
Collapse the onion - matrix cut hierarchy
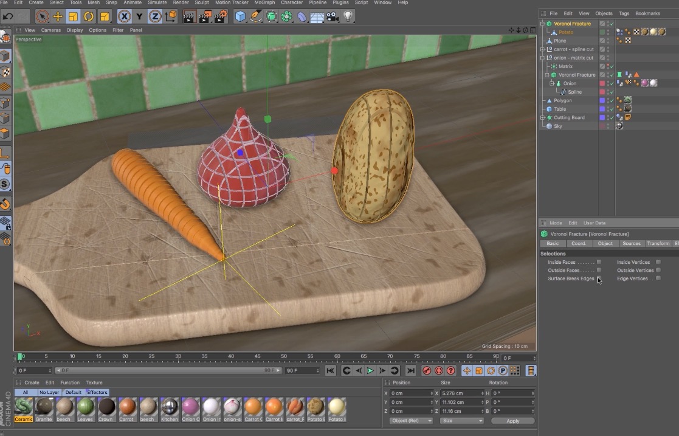click(542, 57)
